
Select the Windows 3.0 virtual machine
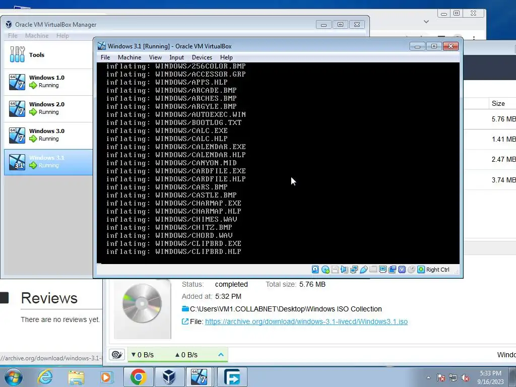pos(48,135)
